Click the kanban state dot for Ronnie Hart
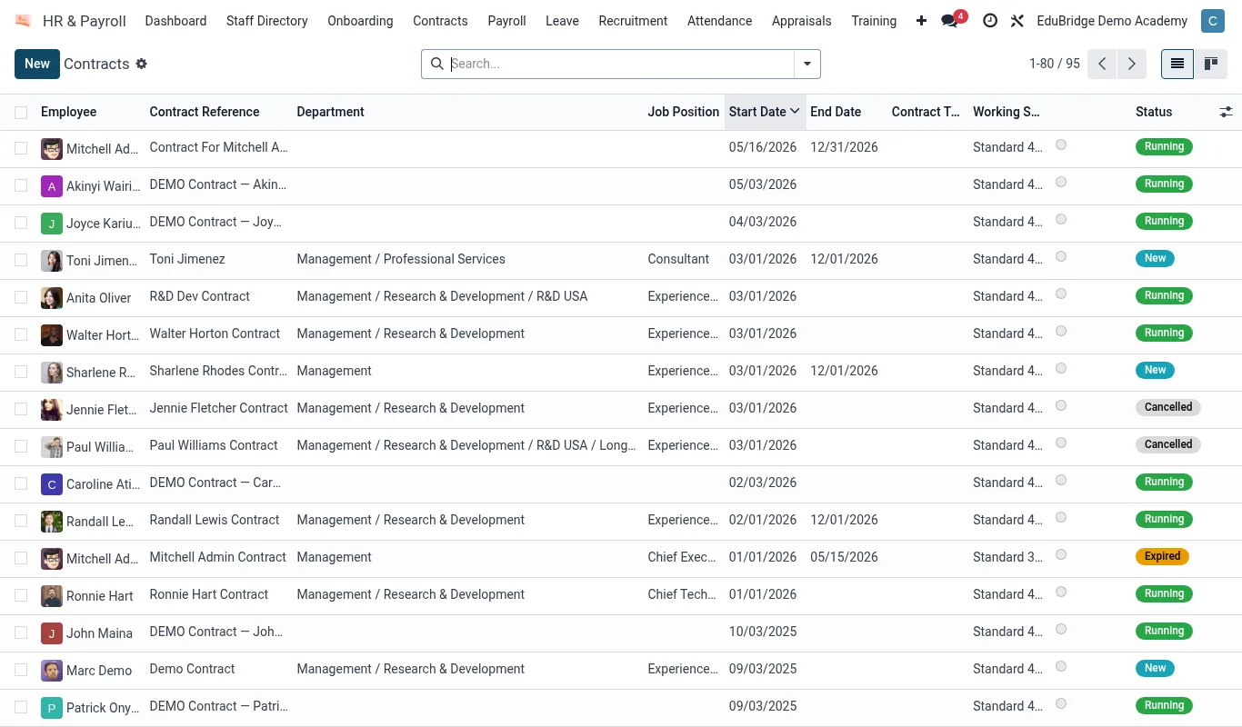Screen dimensions: 1242x727 coord(1061,592)
